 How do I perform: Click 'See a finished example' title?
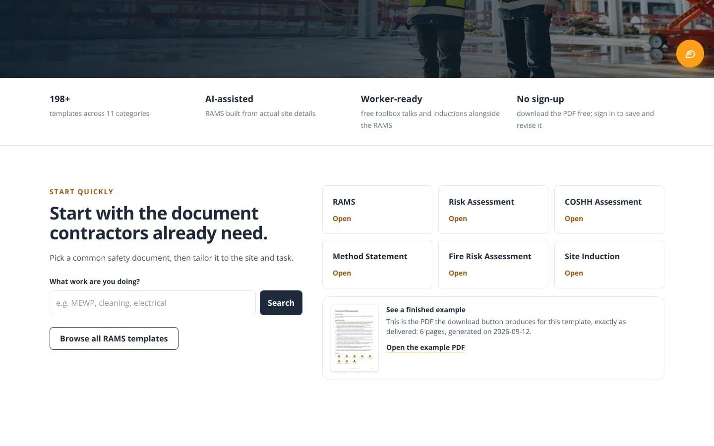point(426,310)
